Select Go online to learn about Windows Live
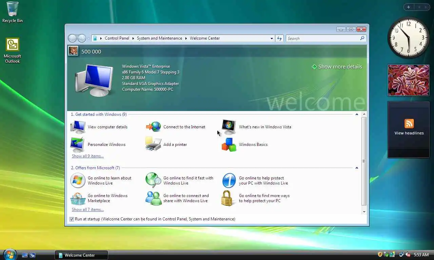The width and height of the screenshot is (434, 260). point(101,180)
